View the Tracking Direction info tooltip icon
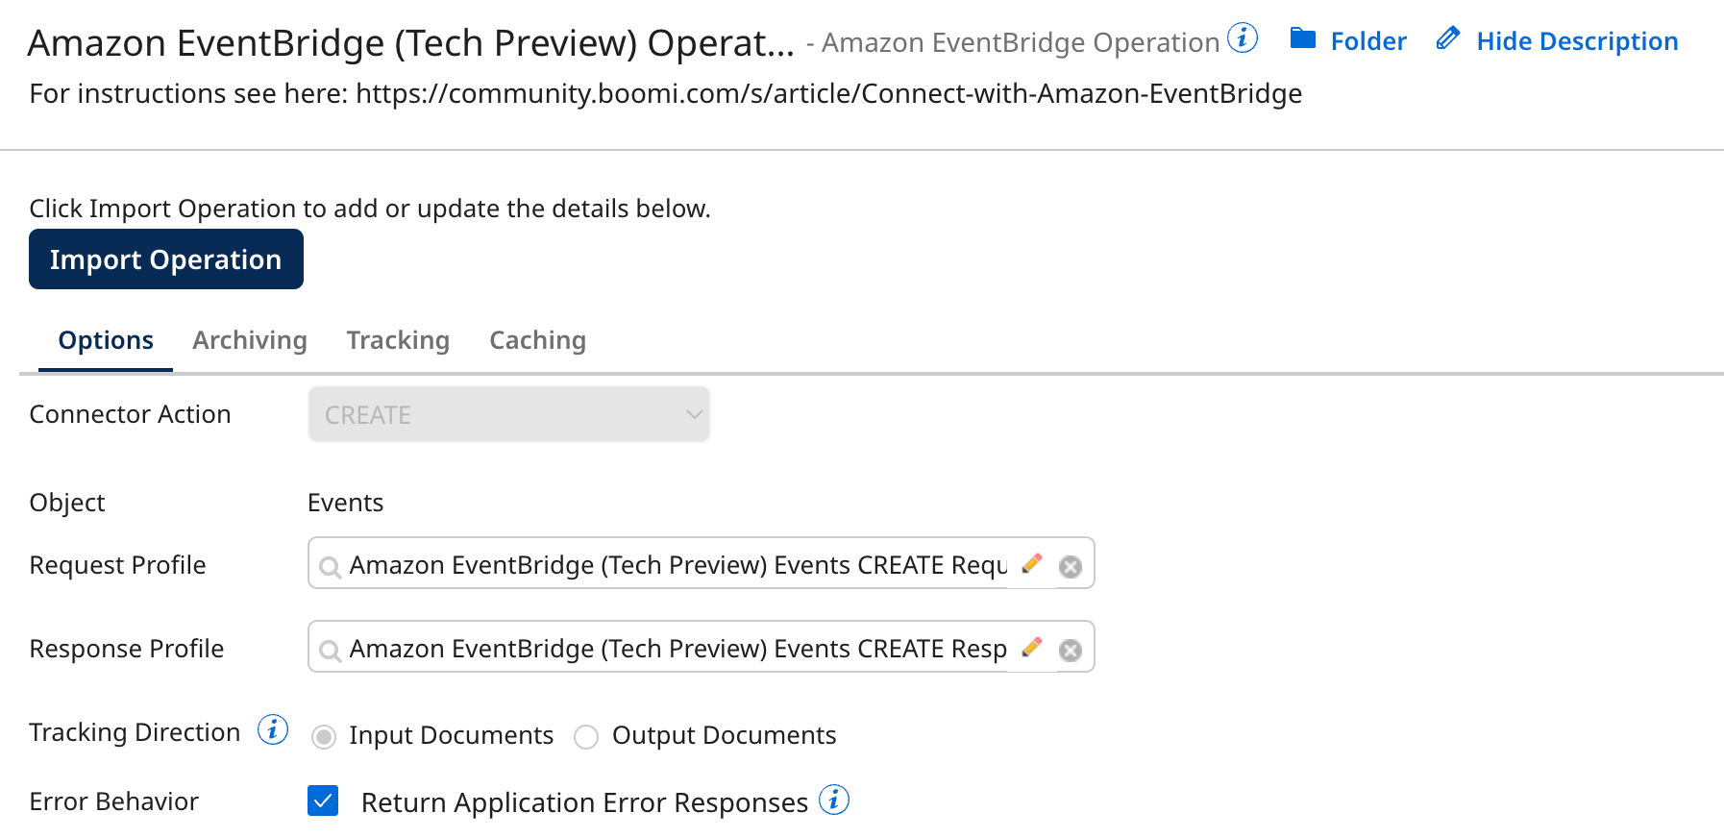 pos(273,730)
